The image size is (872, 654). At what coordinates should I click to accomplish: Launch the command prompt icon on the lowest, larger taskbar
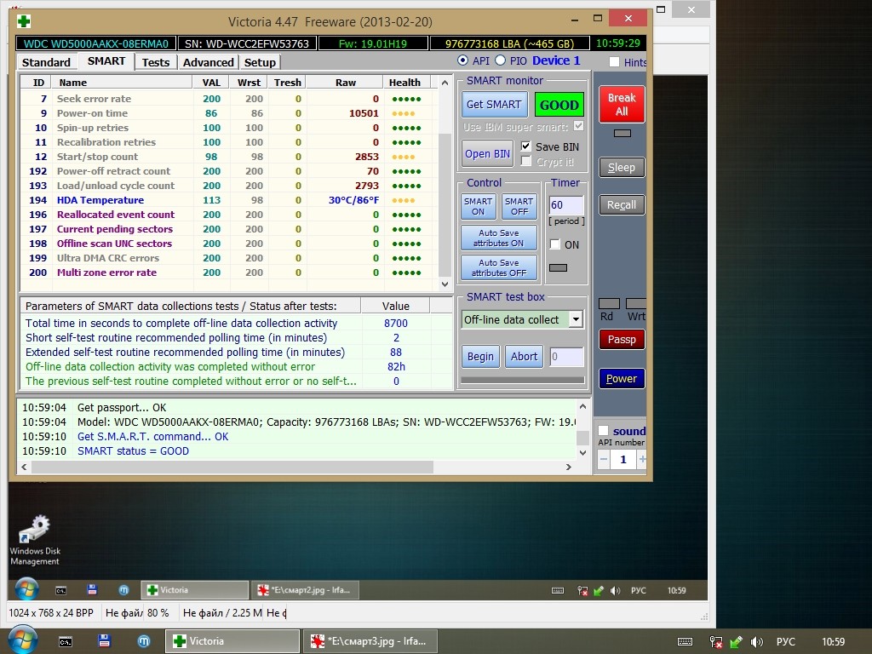click(66, 642)
